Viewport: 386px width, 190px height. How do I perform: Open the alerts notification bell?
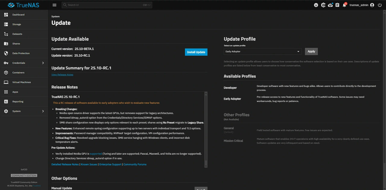pyautogui.click(x=344, y=5)
